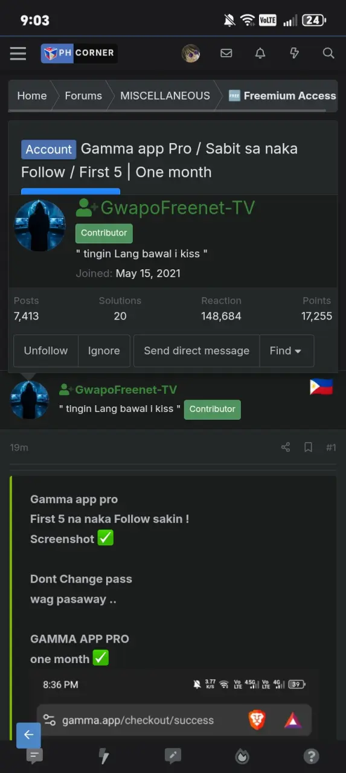The height and width of the screenshot is (773, 346).
Task: Open the hamburger navigation menu
Action: click(18, 53)
